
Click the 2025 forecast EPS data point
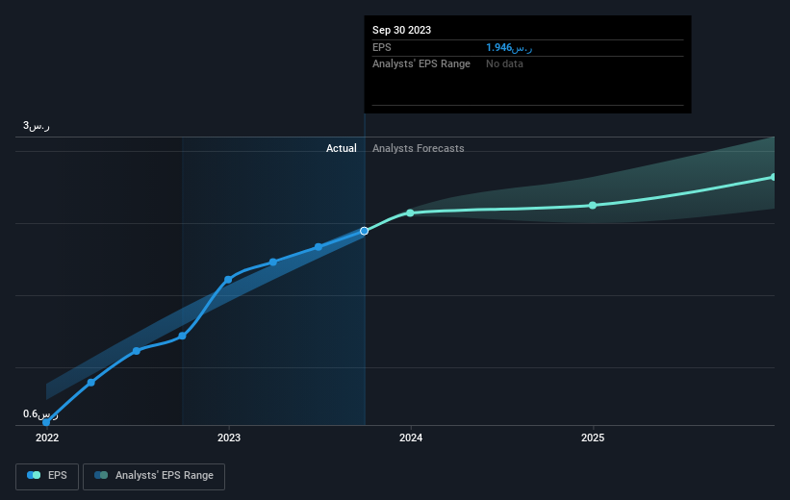coord(593,206)
